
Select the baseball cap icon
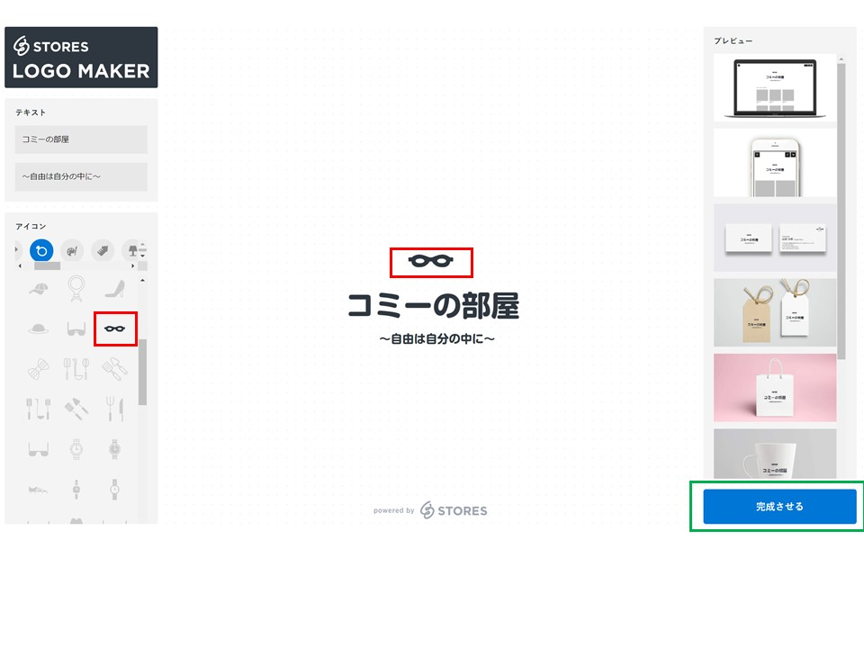[x=38, y=289]
